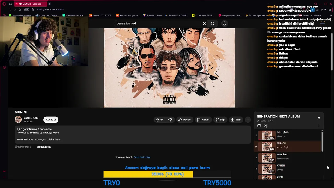The image size is (334, 188).
Task: Click page scroll down arrow
Action: click(332, 178)
